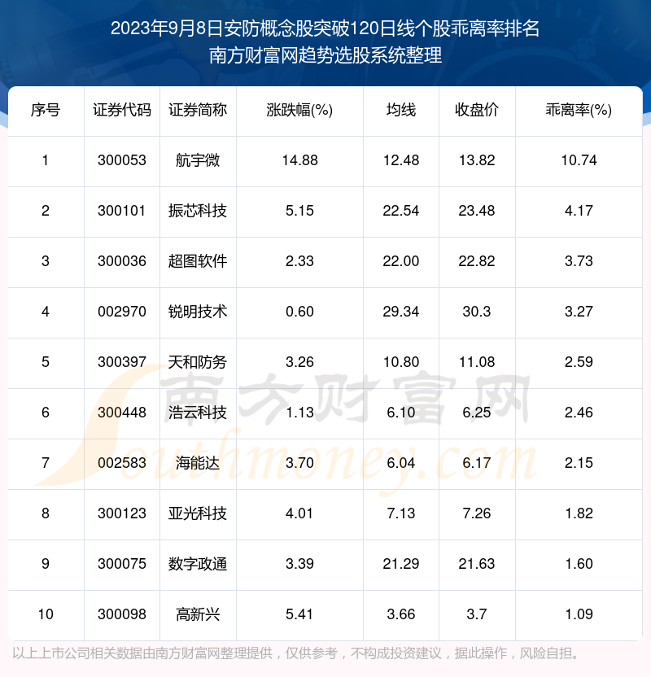The width and height of the screenshot is (651, 677).
Task: Select stock code 300075
Action: coord(122,563)
